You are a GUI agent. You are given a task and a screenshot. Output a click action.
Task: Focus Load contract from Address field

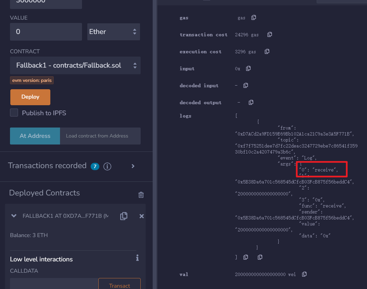[x=100, y=136]
